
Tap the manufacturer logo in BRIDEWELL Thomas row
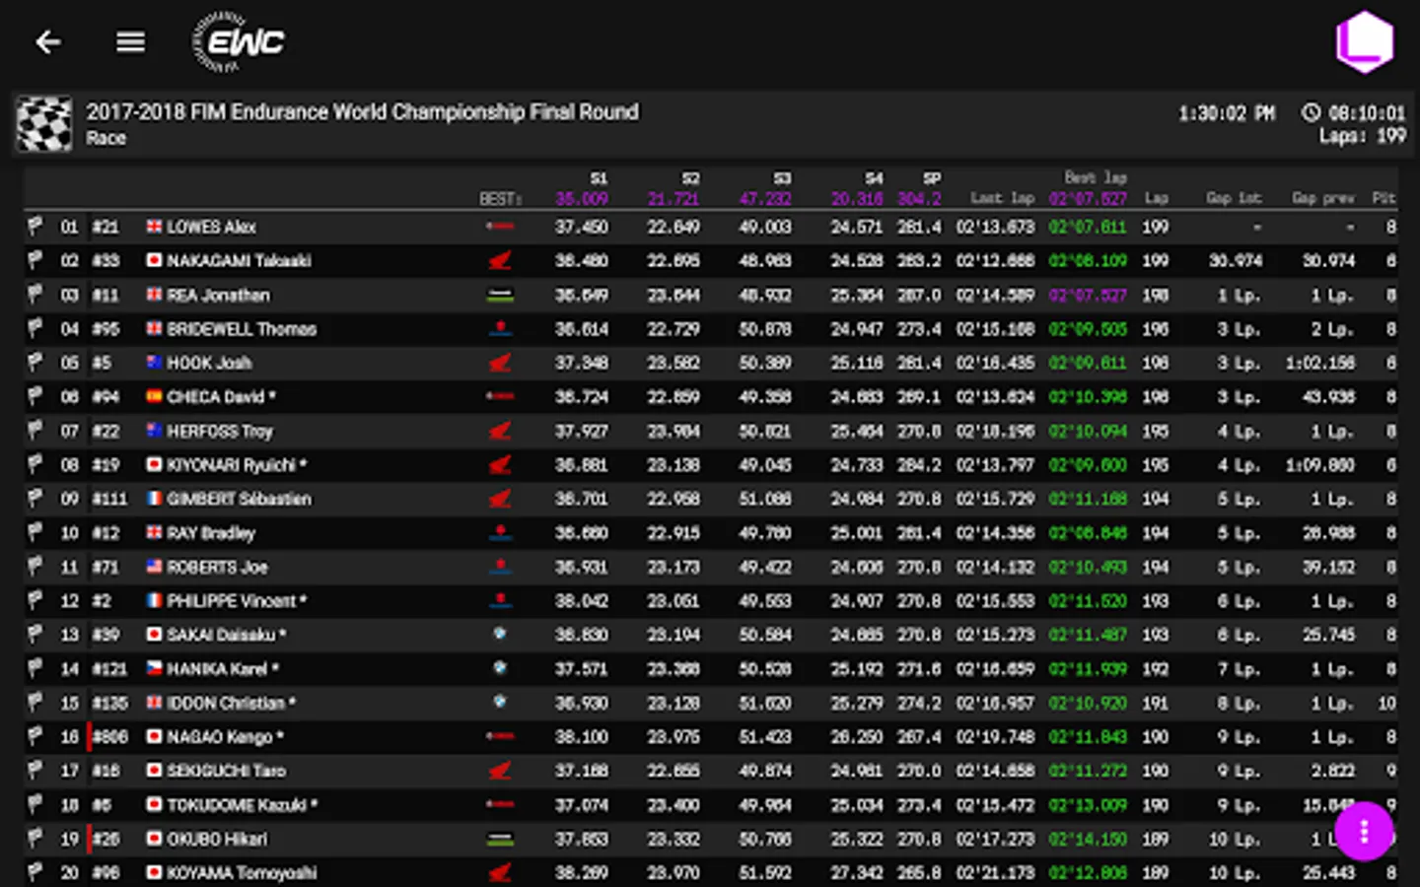pos(500,328)
